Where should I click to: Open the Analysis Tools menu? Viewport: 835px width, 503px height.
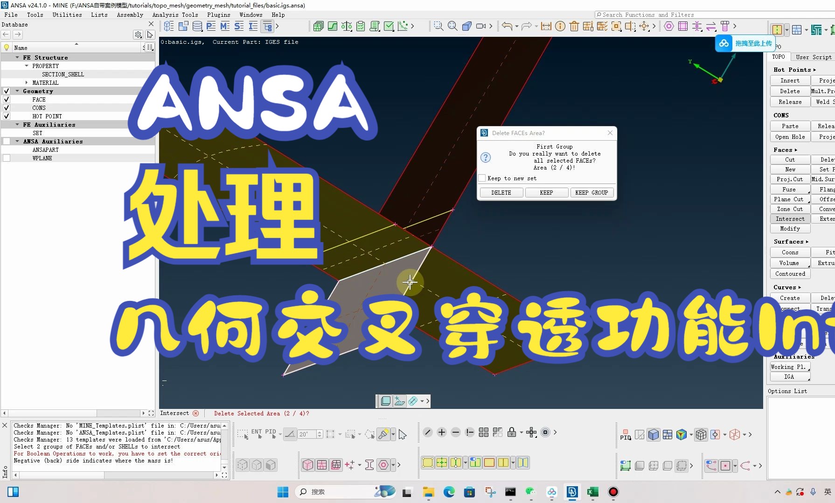point(175,15)
